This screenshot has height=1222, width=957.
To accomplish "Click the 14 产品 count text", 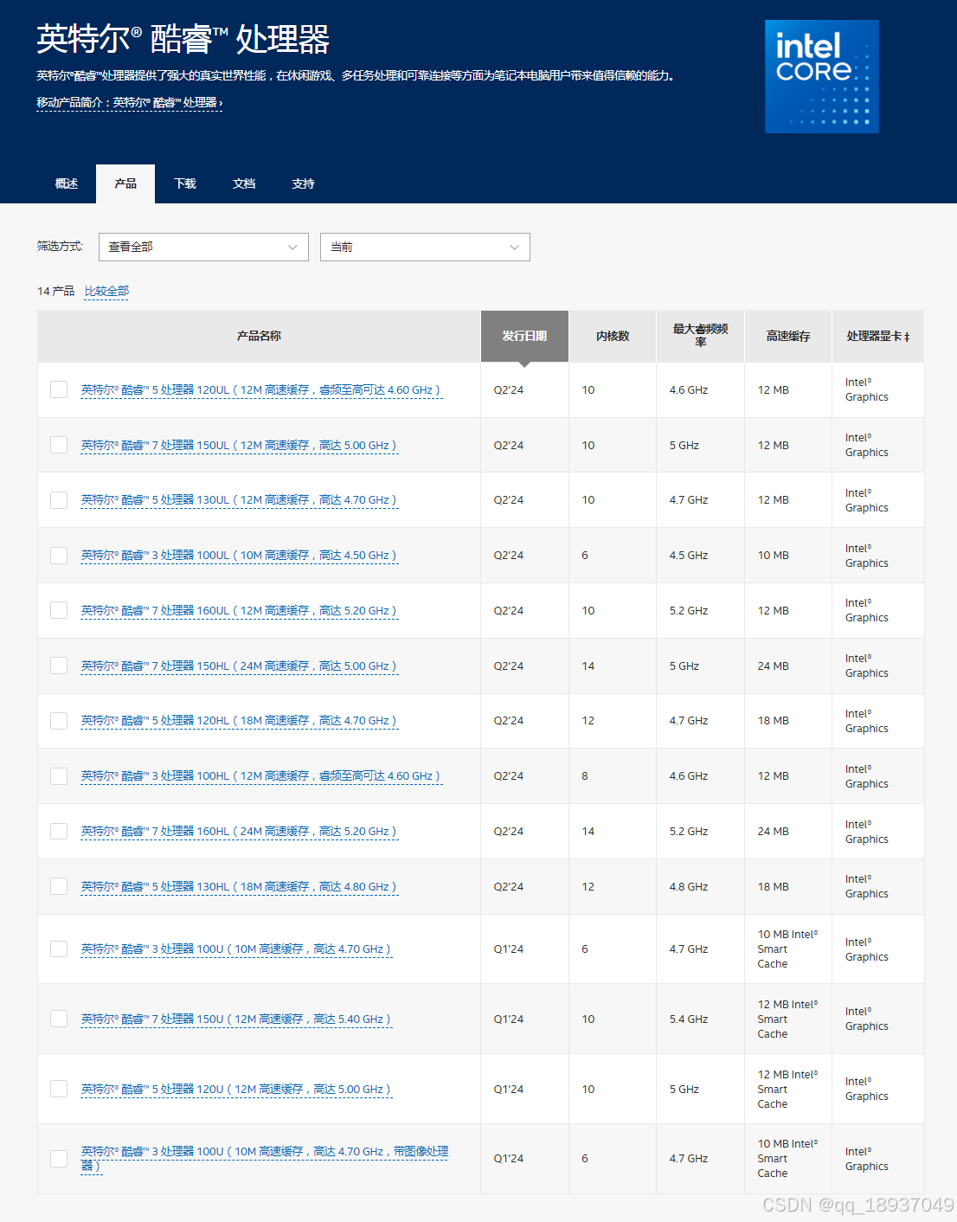I will click(x=55, y=291).
